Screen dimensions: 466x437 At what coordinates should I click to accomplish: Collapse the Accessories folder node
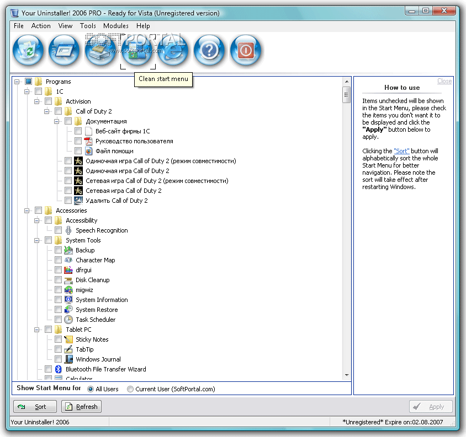(x=27, y=211)
